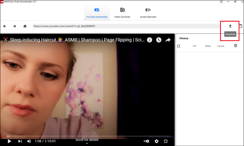Mute the video volume
Viewport: 244px width, 146px height.
pos(29,141)
